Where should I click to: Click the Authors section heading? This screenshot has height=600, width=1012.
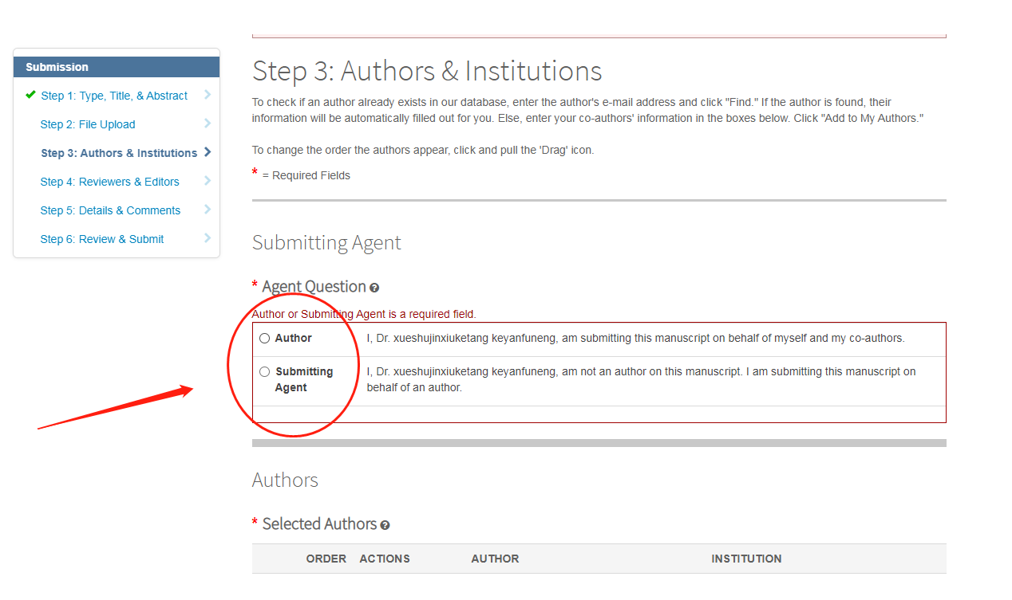click(x=285, y=480)
